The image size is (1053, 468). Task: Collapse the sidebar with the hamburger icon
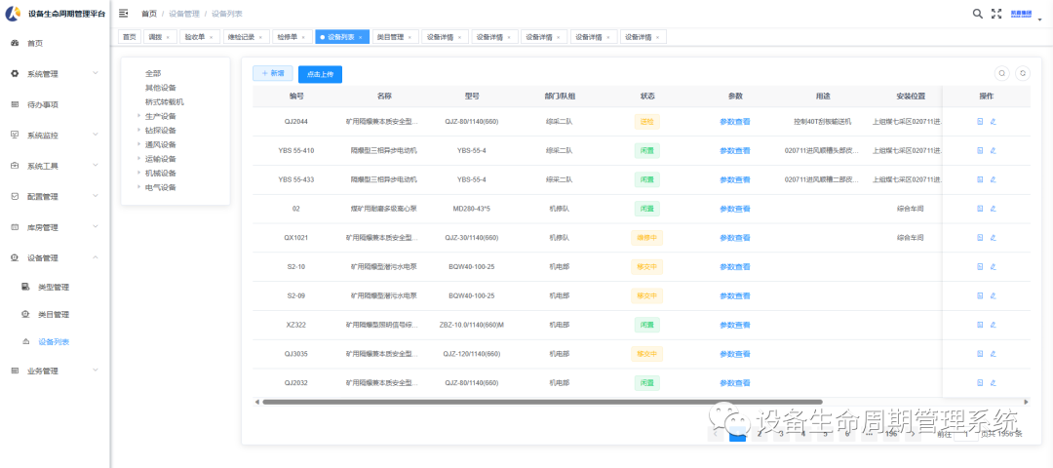click(x=124, y=13)
